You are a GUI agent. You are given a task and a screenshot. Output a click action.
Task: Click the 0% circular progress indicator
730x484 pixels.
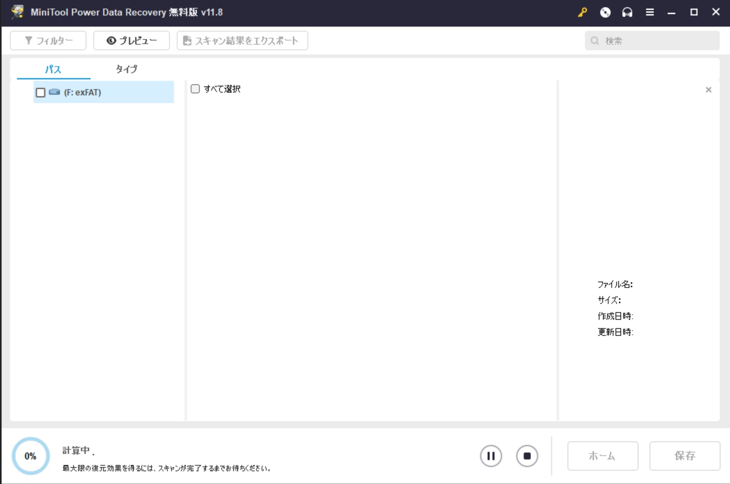click(x=31, y=456)
